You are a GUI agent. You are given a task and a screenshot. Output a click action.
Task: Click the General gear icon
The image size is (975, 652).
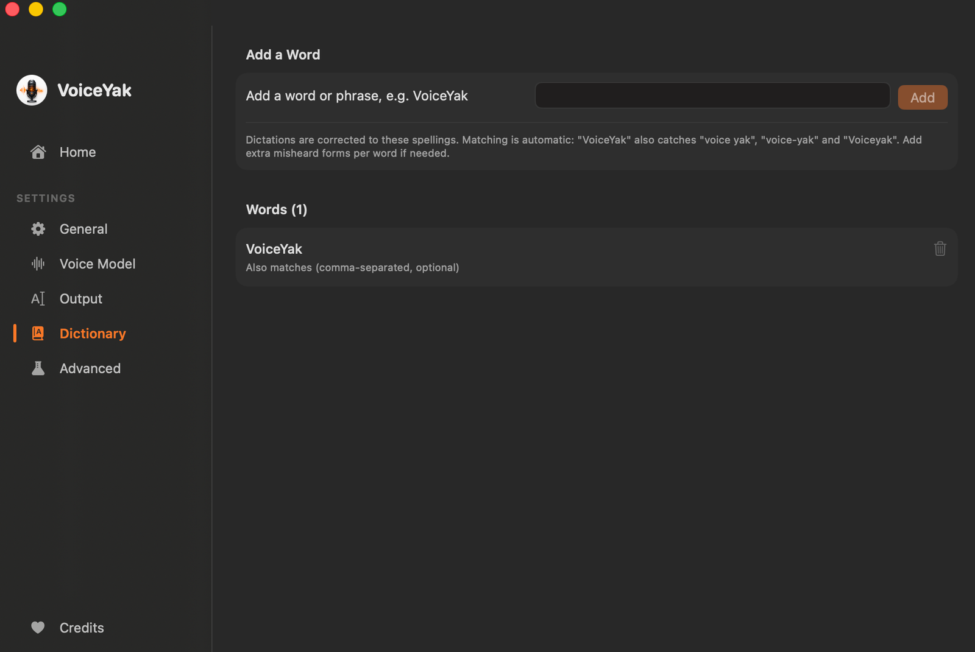(38, 229)
